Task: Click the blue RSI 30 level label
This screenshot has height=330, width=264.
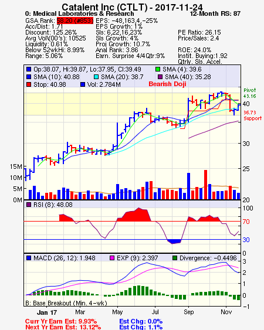Action: [246, 240]
